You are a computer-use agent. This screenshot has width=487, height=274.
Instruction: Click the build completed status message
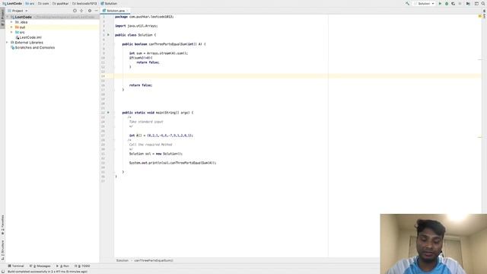[47, 272]
